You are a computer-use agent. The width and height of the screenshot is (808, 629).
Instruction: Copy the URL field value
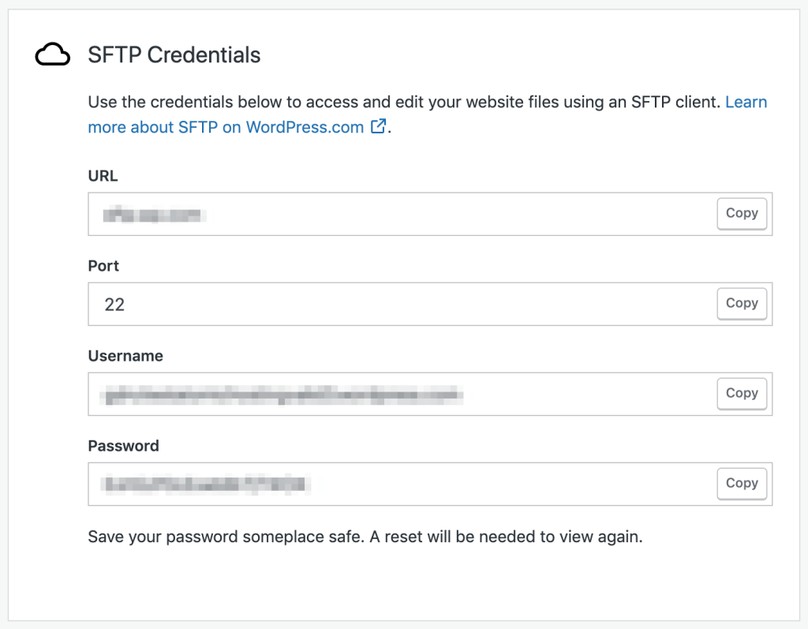742,213
